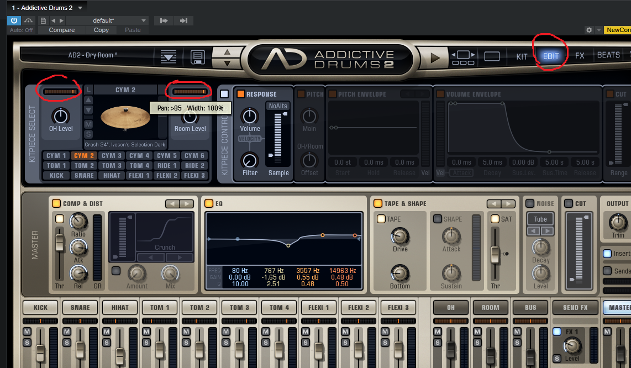Open the preset browser list icon
This screenshot has width=631, height=368.
pyautogui.click(x=168, y=57)
